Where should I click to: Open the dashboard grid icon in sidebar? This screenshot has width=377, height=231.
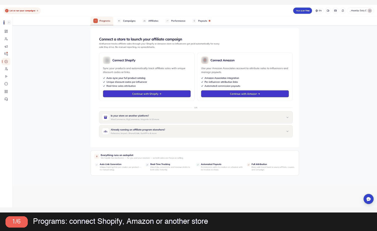coord(6,31)
